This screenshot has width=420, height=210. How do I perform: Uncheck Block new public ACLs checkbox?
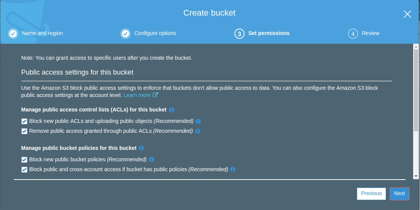pos(24,121)
